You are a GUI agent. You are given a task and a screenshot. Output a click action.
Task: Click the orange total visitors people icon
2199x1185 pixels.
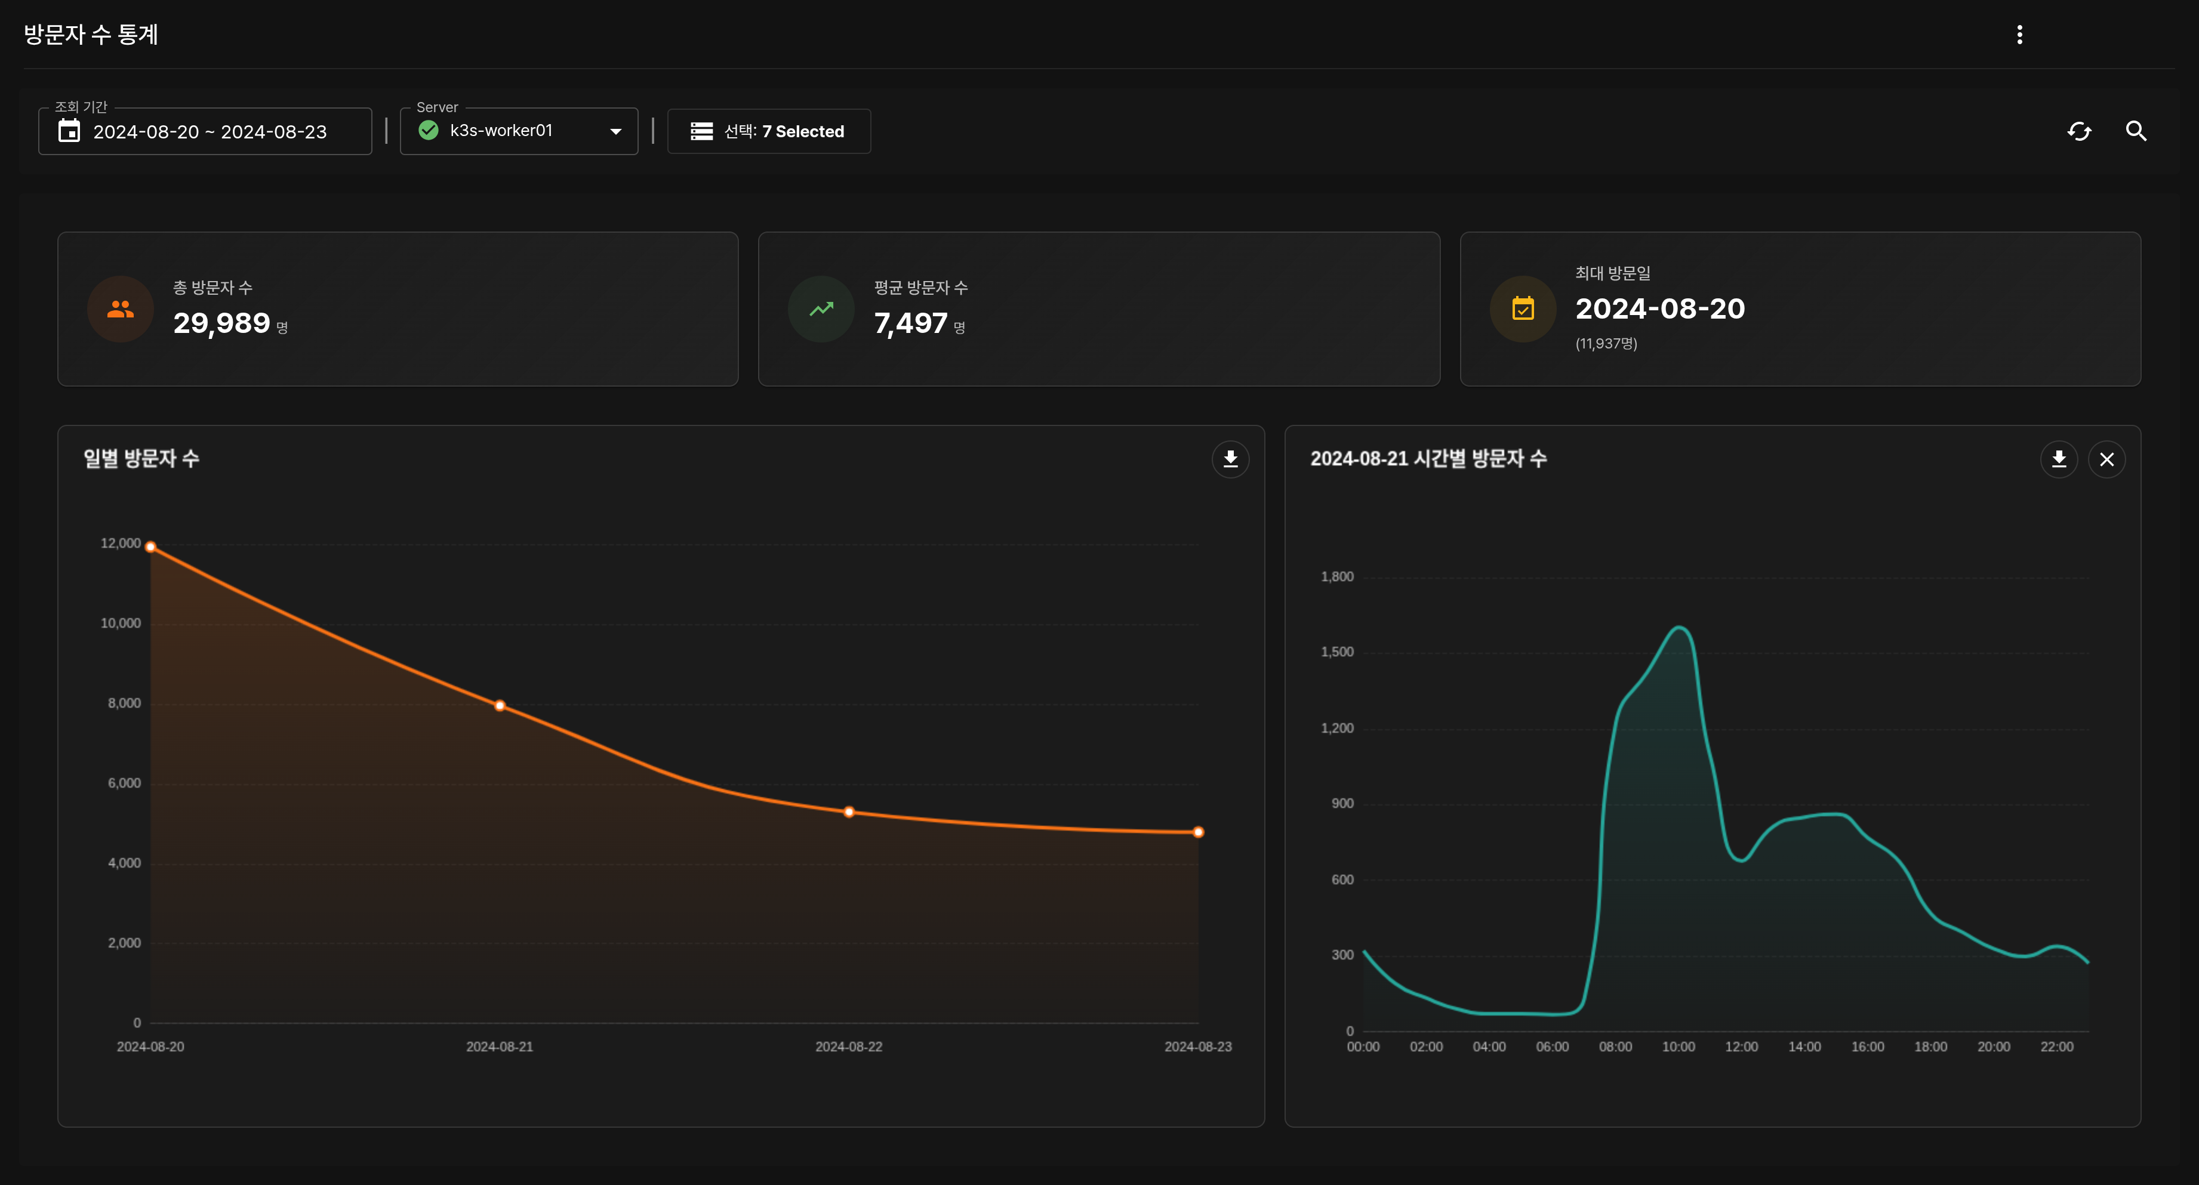[x=121, y=309]
